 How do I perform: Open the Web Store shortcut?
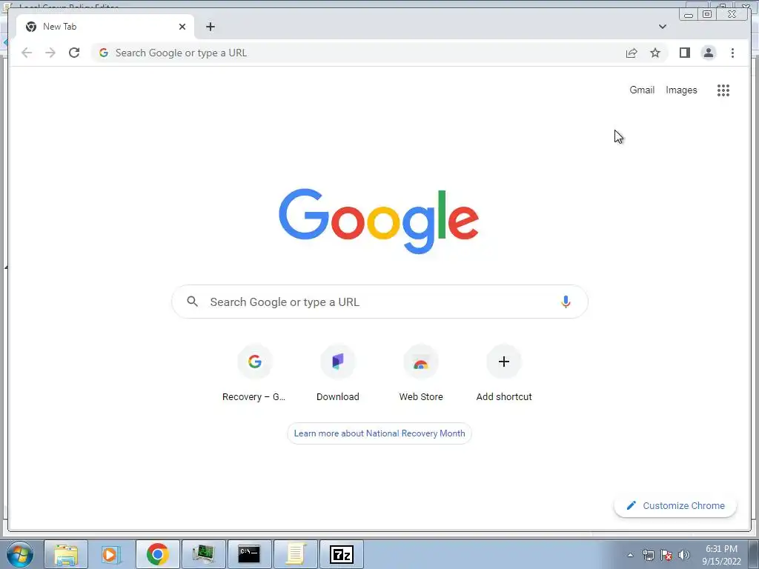421,373
